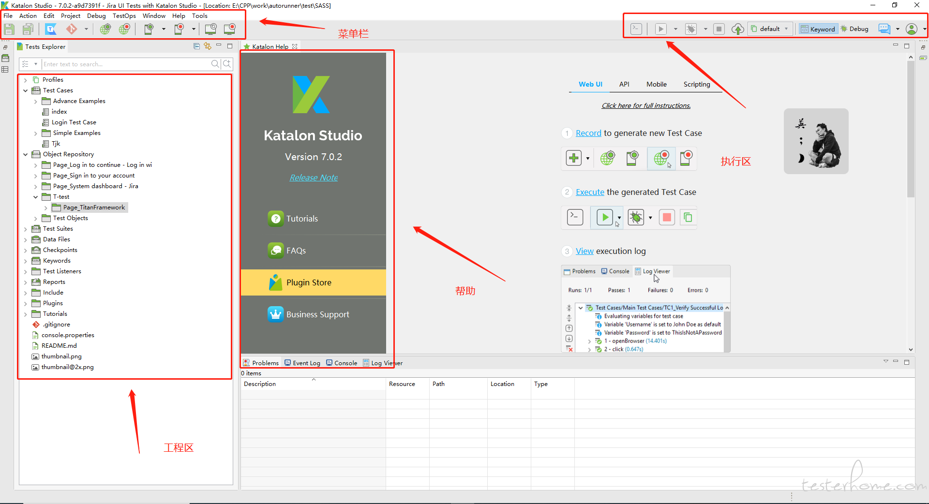
Task: Click the chat help bubble icon
Action: coord(884,29)
